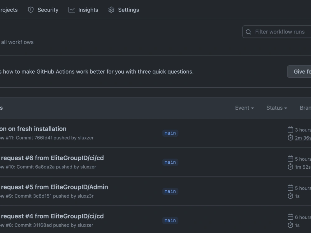Click commit 6a6da2a in run #10 details

click(45, 167)
